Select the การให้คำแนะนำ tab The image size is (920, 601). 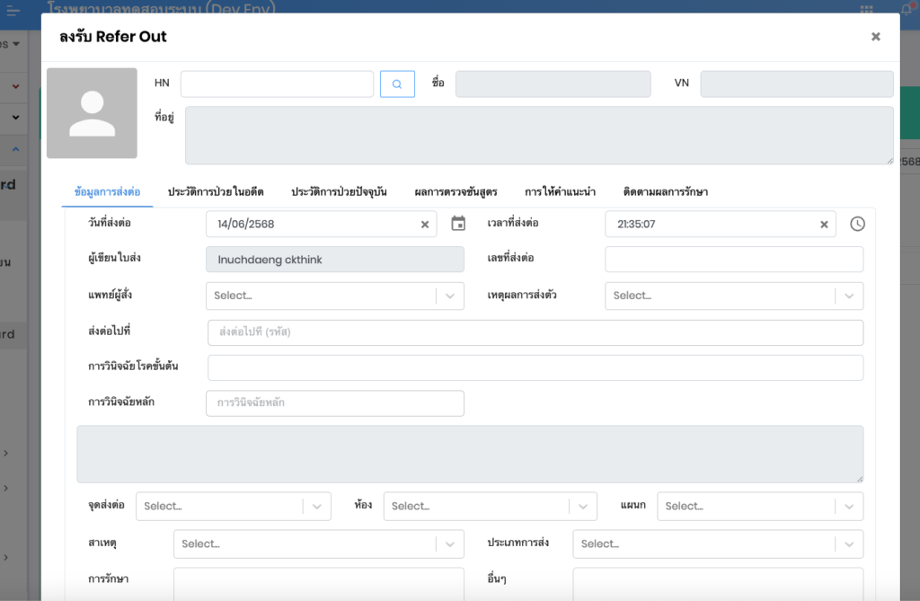[560, 192]
